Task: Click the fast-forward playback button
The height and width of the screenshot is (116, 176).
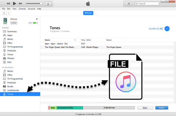Action: point(20,4)
